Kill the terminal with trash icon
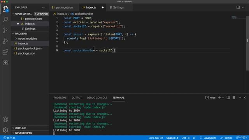The image size is (249, 140). pyautogui.click(x=234, y=98)
